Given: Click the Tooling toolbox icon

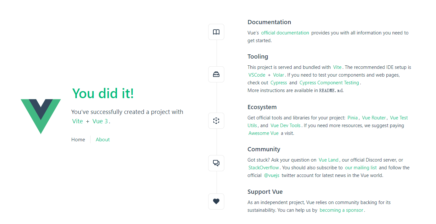Looking at the screenshot, I should (216, 74).
